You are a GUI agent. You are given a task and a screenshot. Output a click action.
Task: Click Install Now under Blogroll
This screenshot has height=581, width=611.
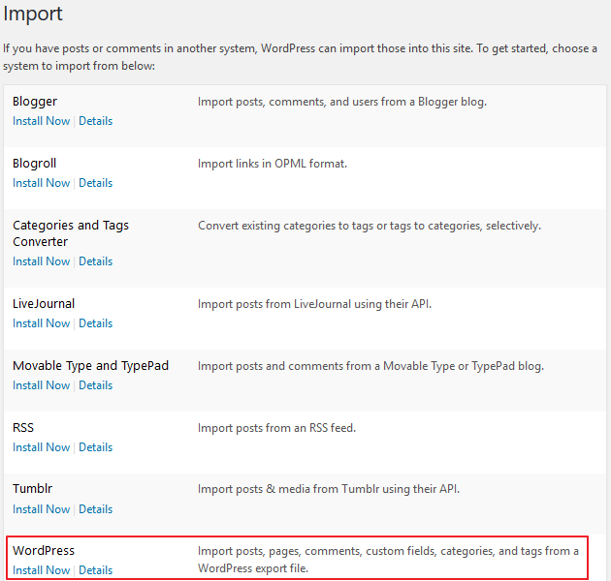[x=42, y=183]
